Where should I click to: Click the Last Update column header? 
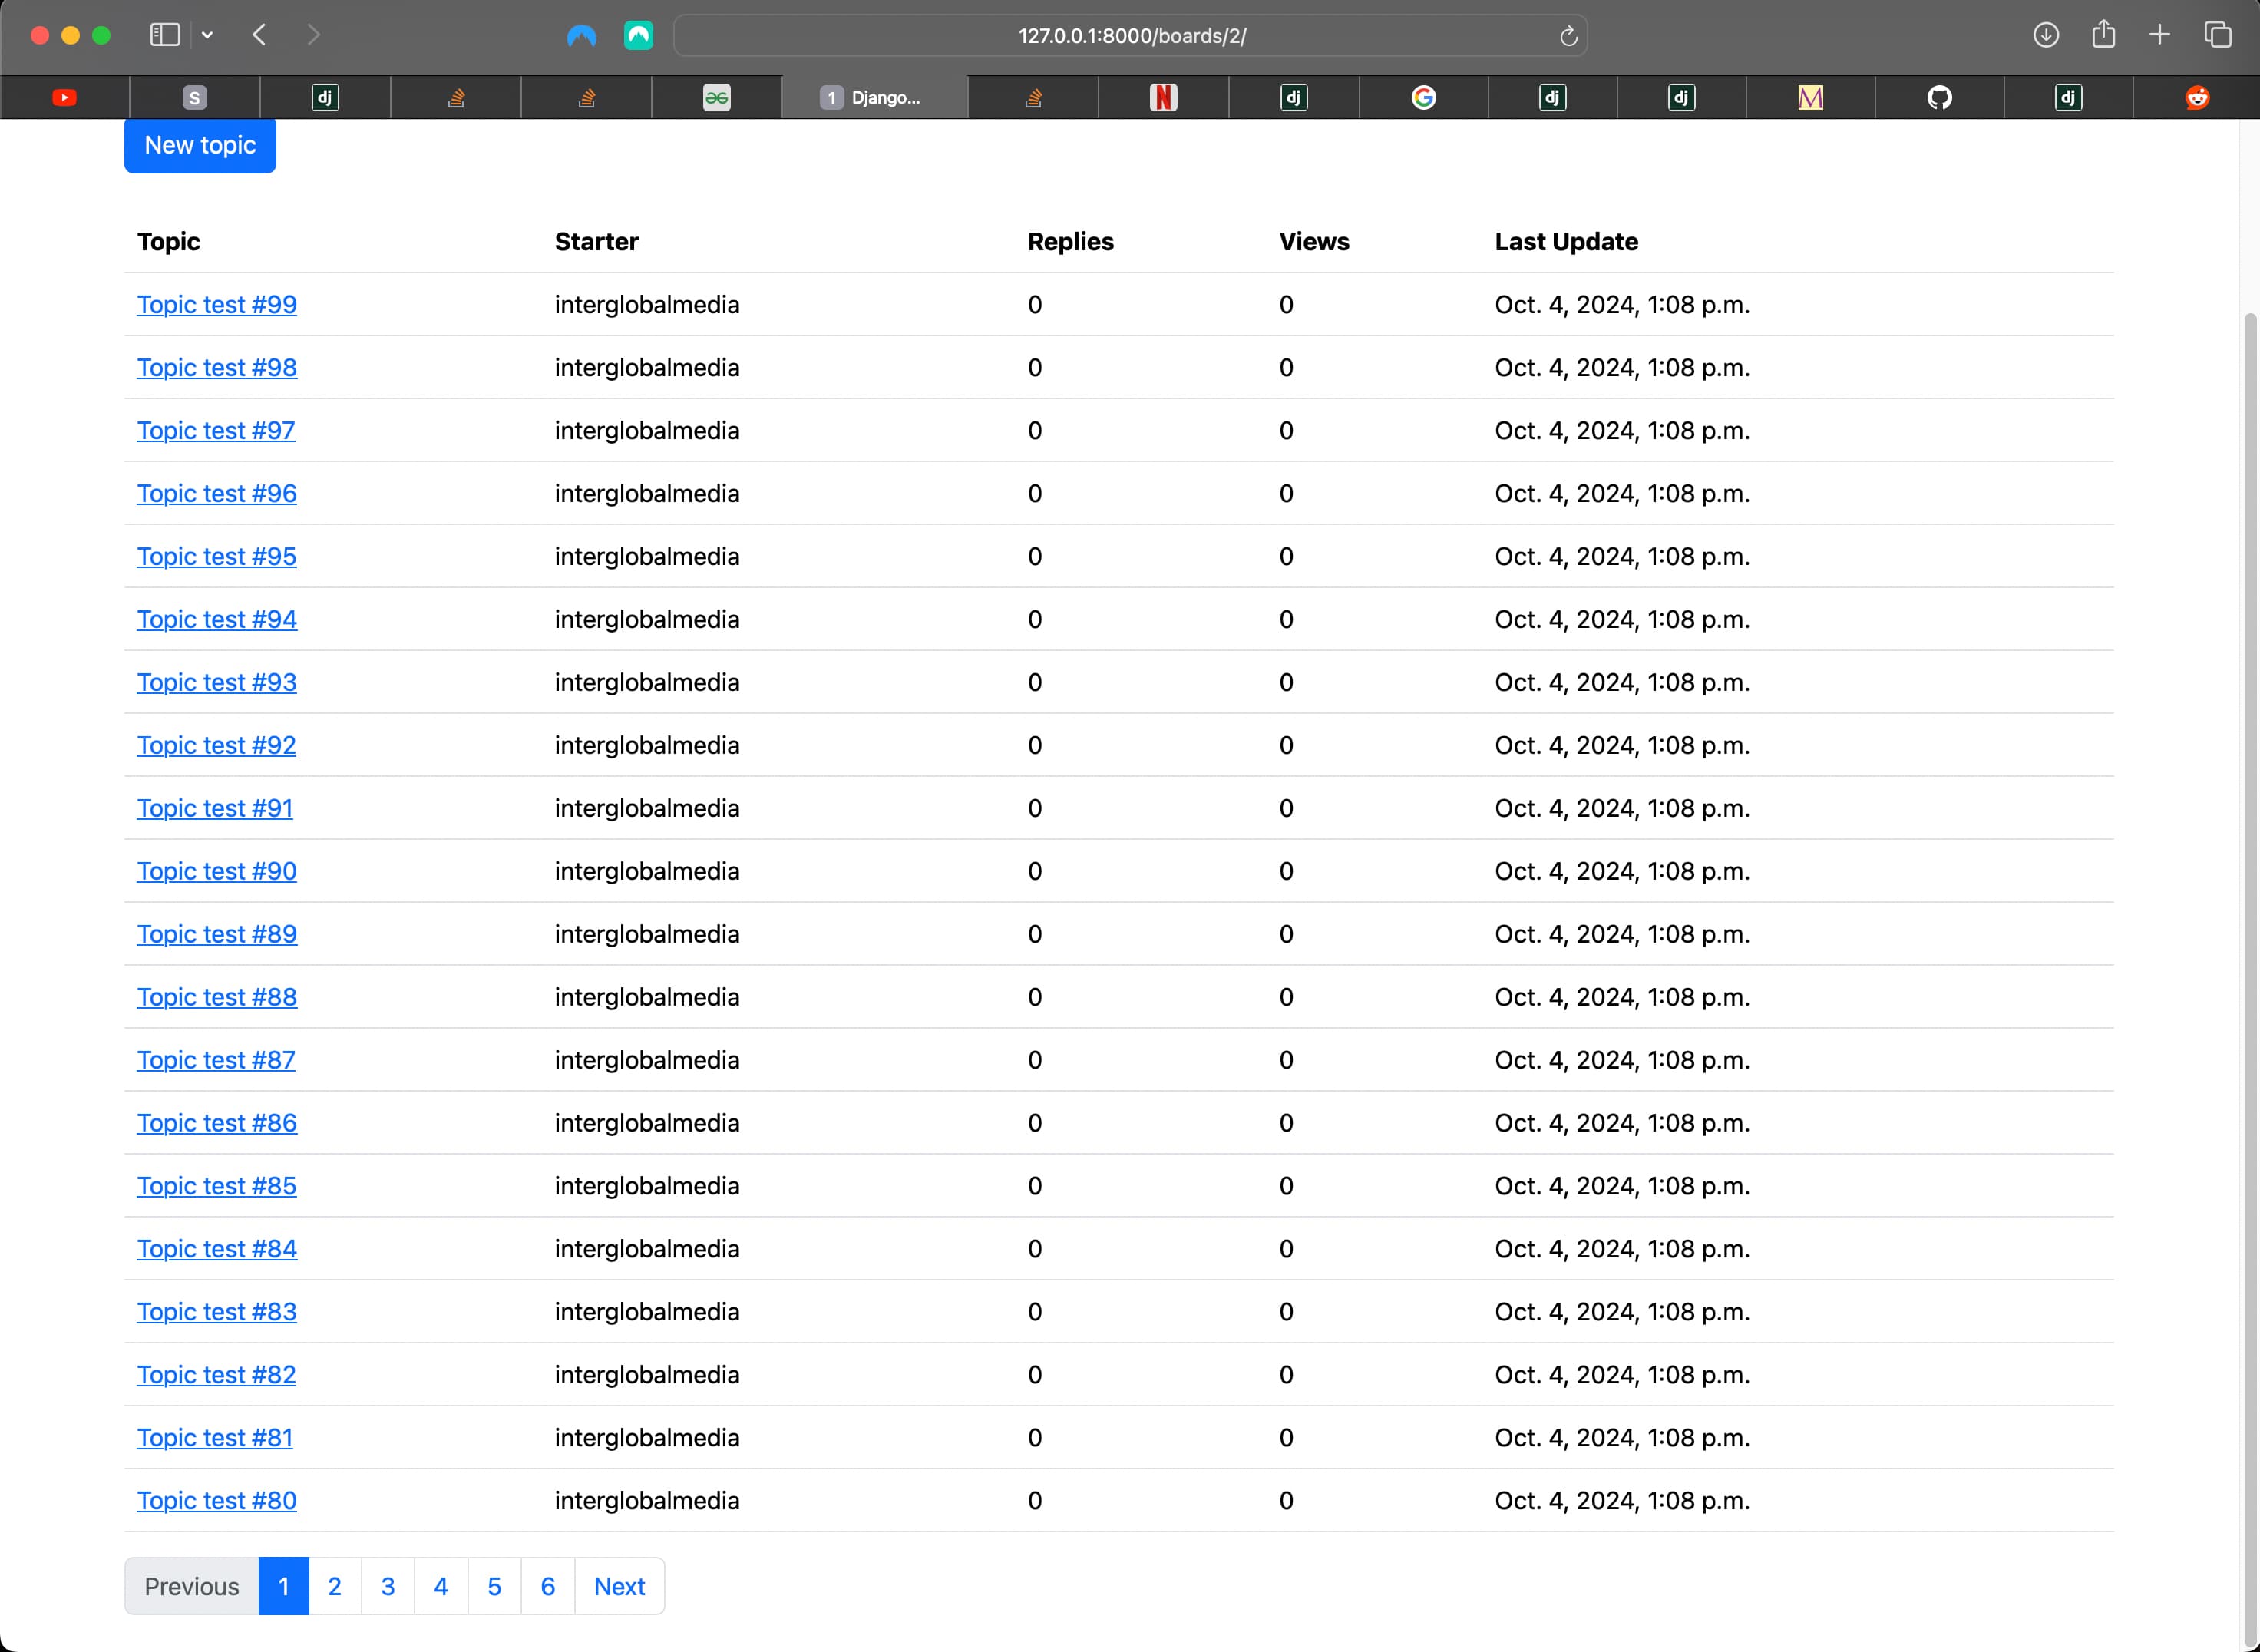tap(1566, 242)
